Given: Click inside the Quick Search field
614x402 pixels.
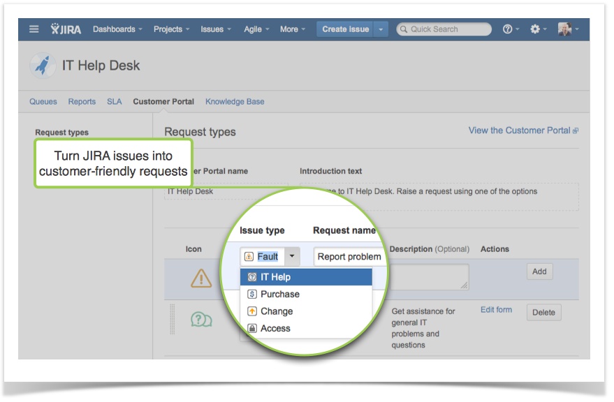Looking at the screenshot, I should tap(442, 29).
